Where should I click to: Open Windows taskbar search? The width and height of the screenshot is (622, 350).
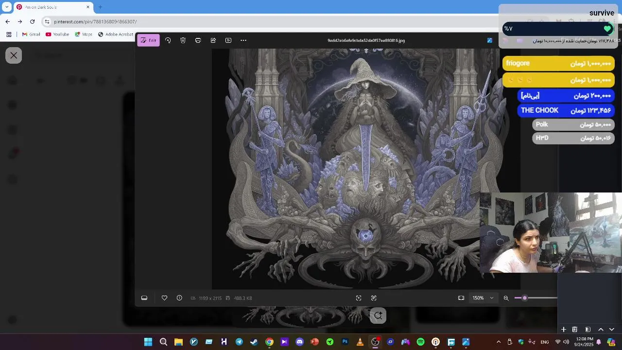[163, 342]
